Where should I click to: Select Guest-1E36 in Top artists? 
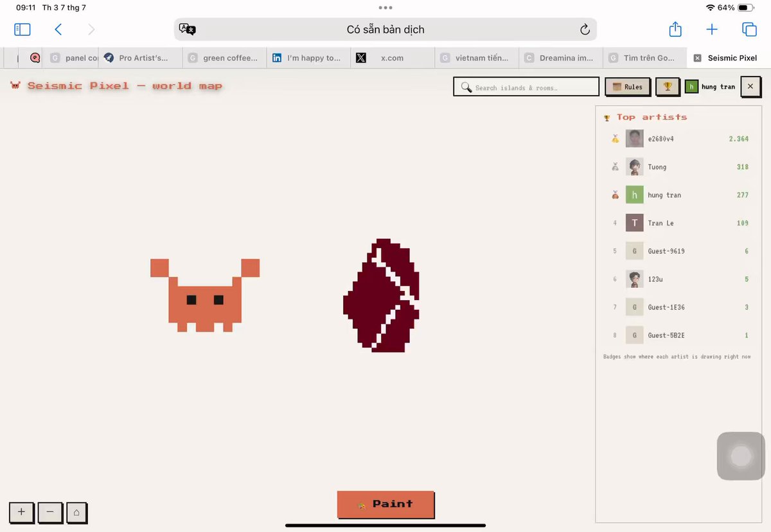pyautogui.click(x=680, y=307)
